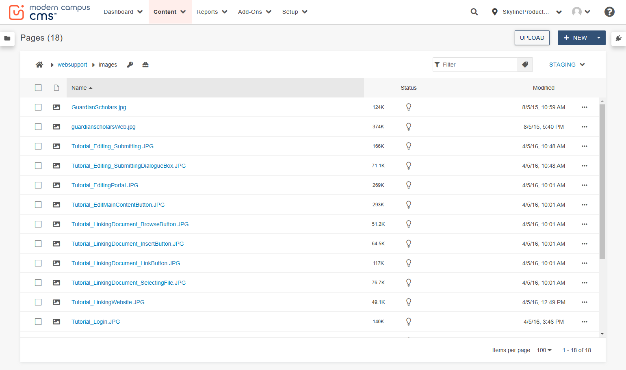This screenshot has width=626, height=370.
Task: Click status lightbulb for Tutorial_Login.JPG
Action: (x=409, y=322)
